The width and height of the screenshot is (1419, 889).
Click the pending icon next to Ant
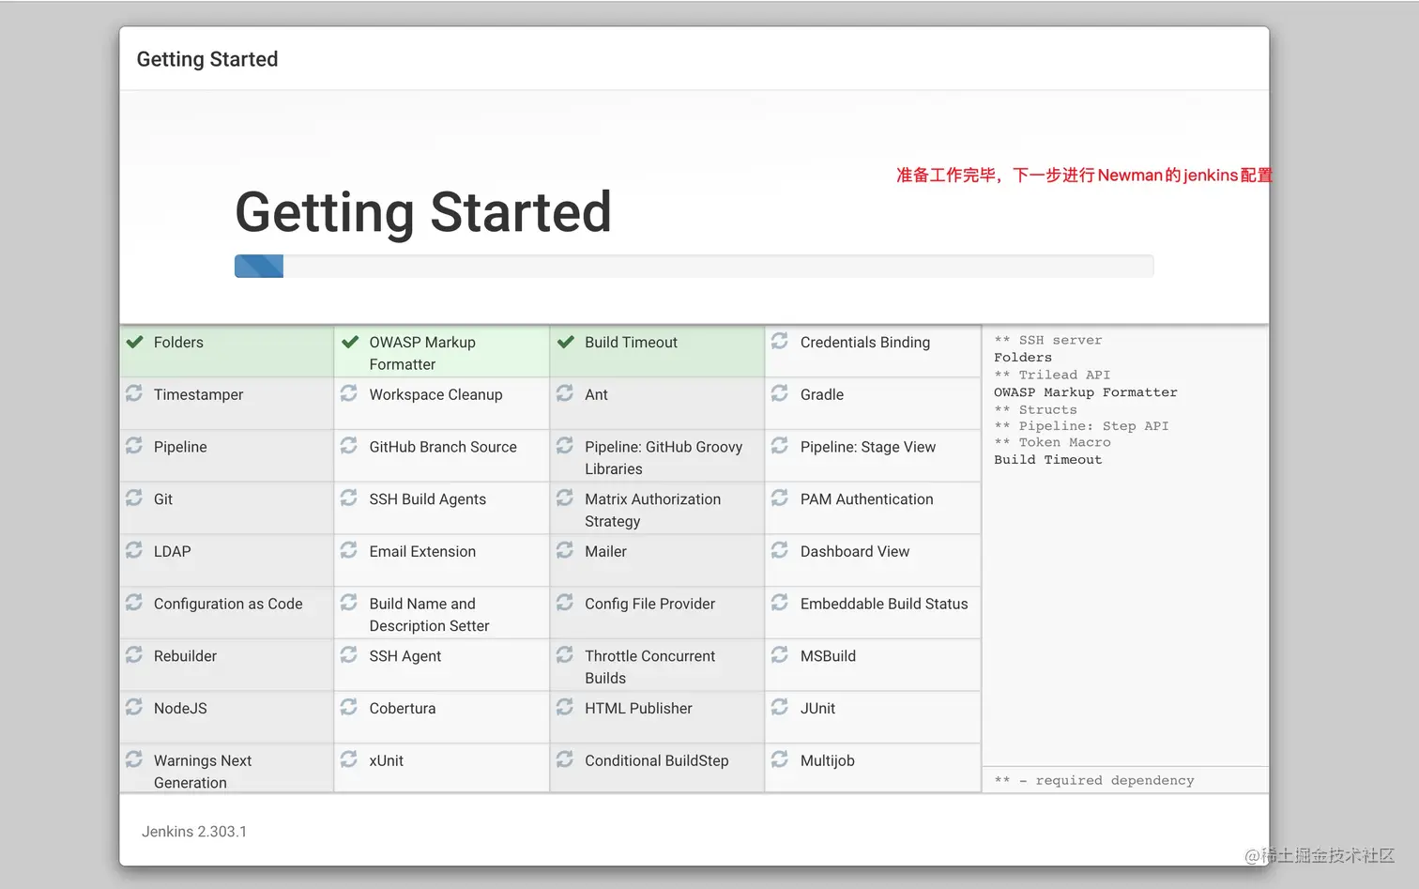[x=565, y=393]
